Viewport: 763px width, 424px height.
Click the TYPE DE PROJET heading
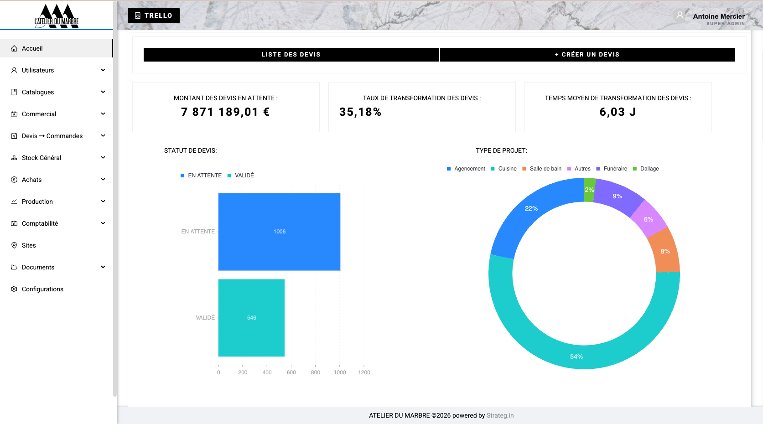tap(502, 150)
